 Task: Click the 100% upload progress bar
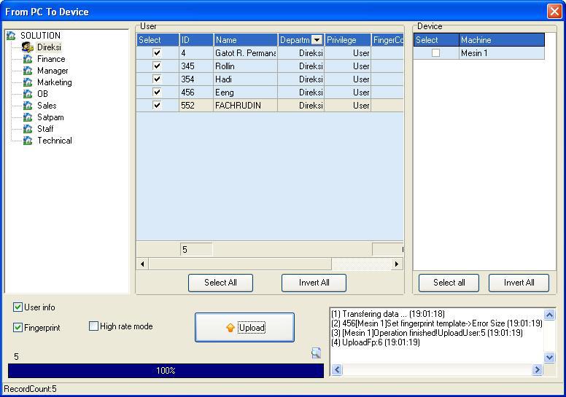(166, 371)
